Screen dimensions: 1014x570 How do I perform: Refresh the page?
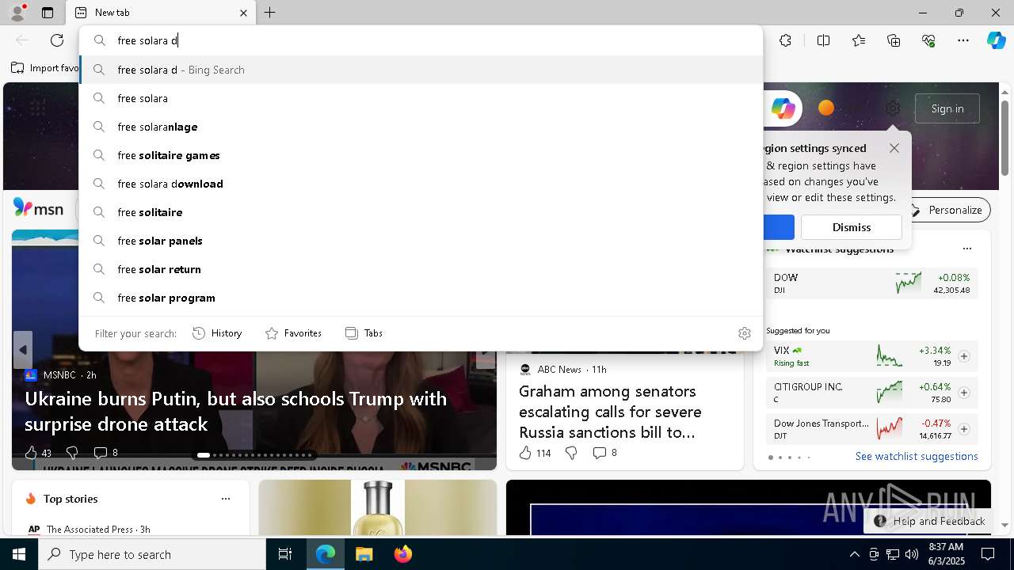click(x=57, y=40)
